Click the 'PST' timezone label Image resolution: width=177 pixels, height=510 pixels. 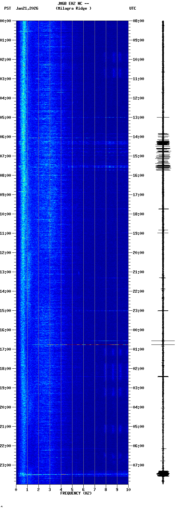(7, 8)
